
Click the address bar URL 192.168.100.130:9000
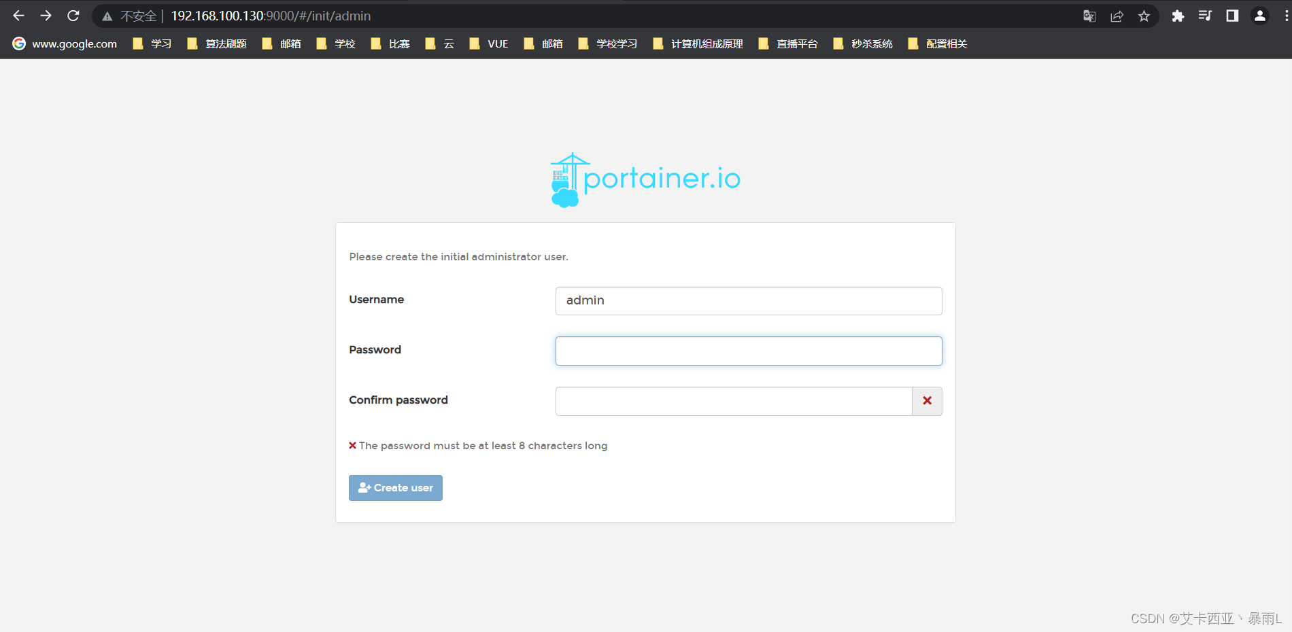[x=271, y=16]
